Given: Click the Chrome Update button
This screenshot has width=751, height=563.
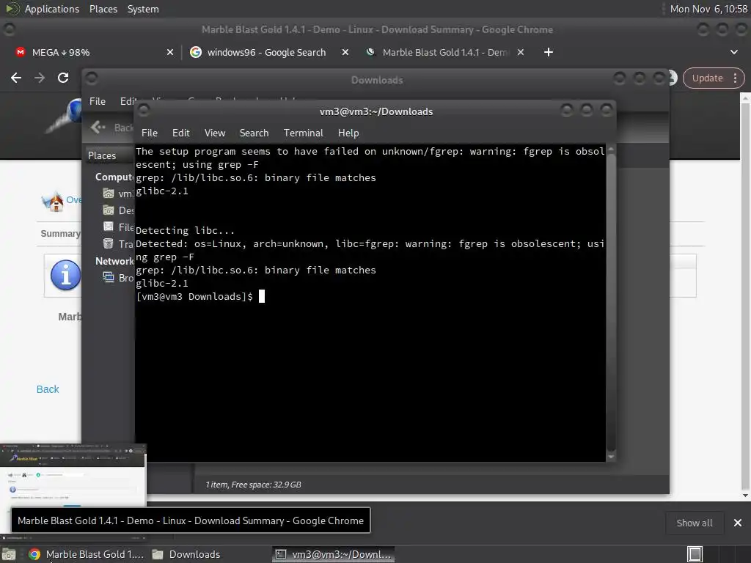Looking at the screenshot, I should point(708,78).
